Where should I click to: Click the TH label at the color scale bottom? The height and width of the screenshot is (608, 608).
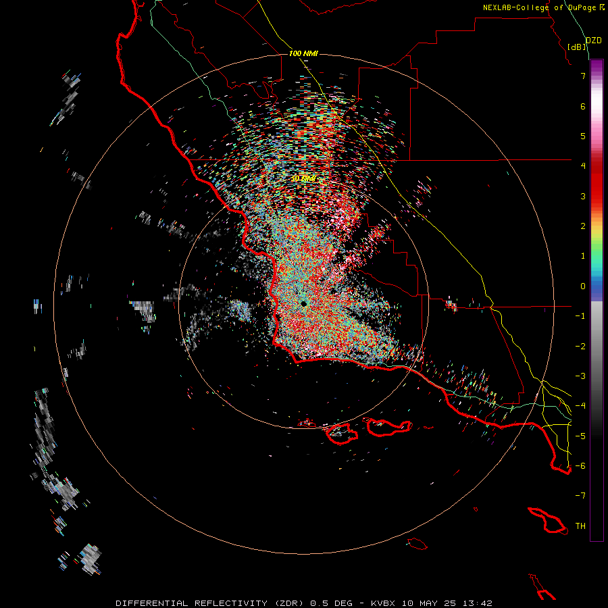pos(580,526)
